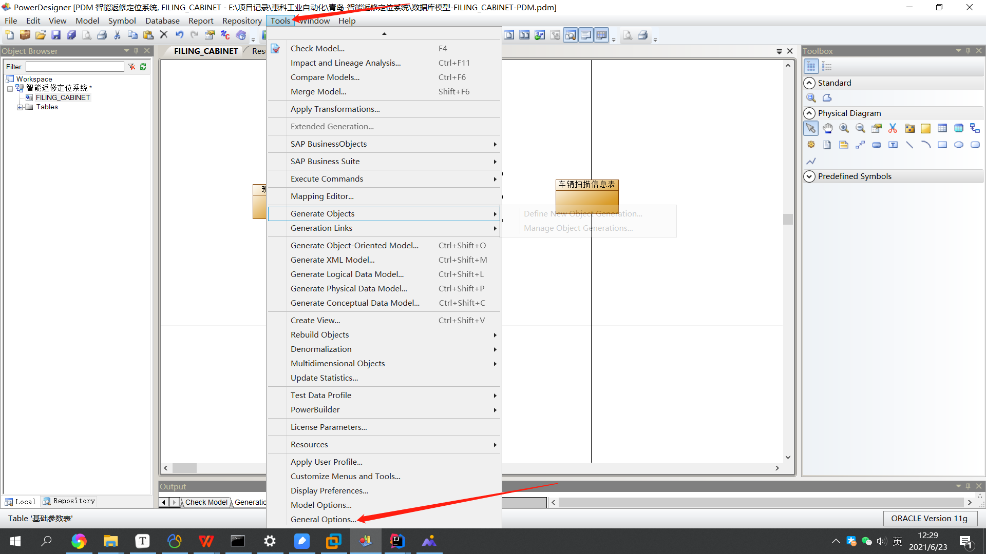Choose General Options from the Tools menu
The height and width of the screenshot is (554, 986).
coord(324,519)
